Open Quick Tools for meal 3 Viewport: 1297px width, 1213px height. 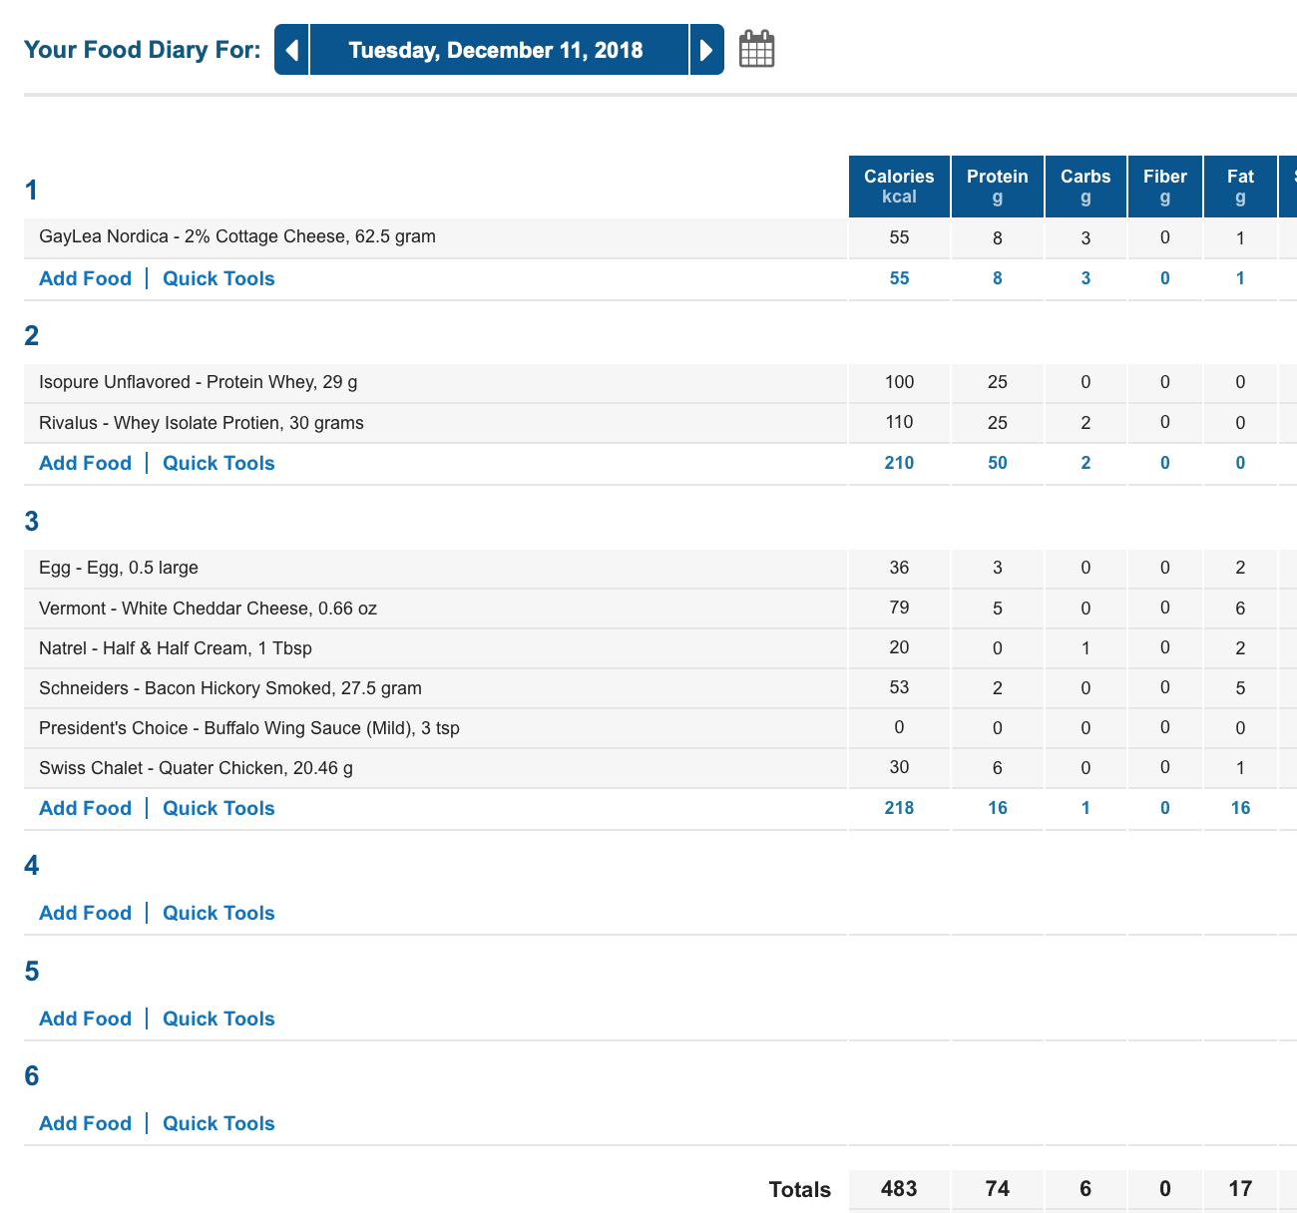(x=218, y=808)
